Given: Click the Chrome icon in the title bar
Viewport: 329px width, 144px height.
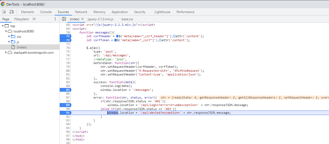Looking at the screenshot, I should point(3,4).
